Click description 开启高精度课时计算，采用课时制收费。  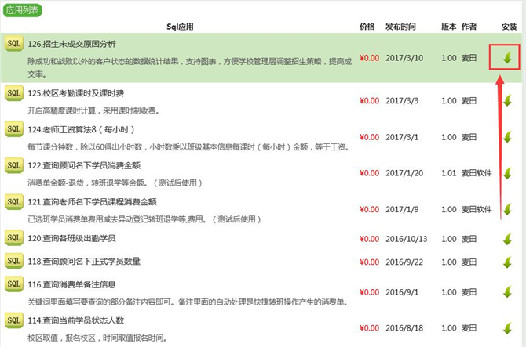click(93, 110)
